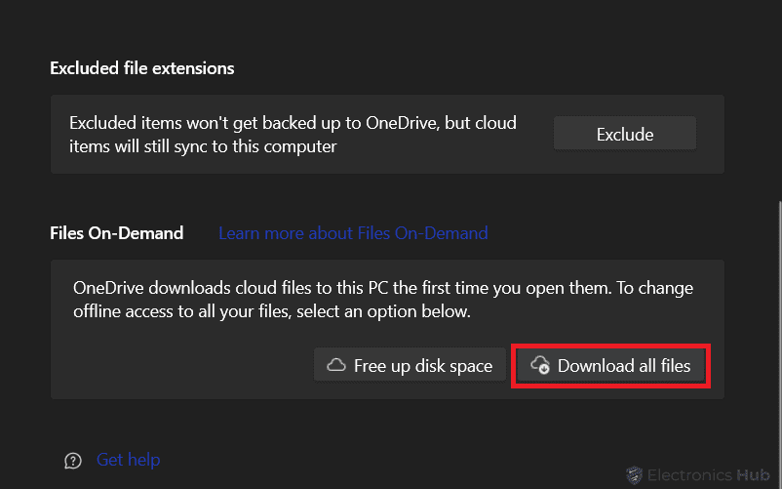782x489 pixels.
Task: Click the cloud download icon on Download all files
Action: (x=539, y=366)
